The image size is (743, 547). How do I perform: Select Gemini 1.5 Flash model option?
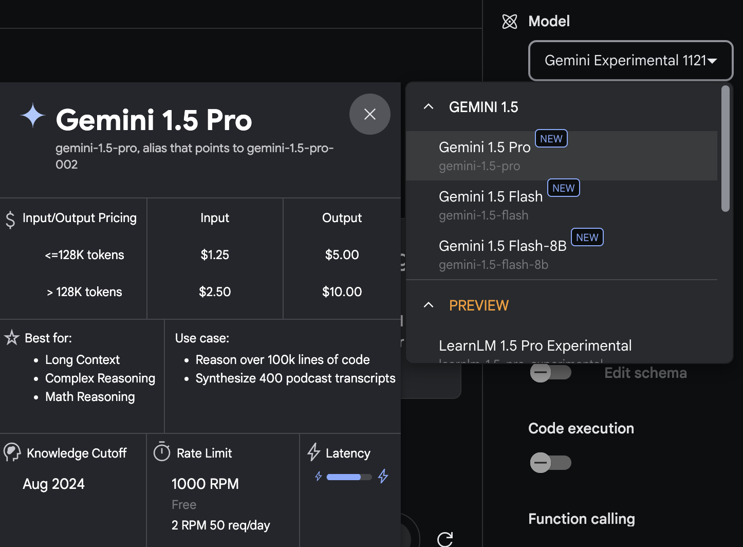(x=562, y=205)
